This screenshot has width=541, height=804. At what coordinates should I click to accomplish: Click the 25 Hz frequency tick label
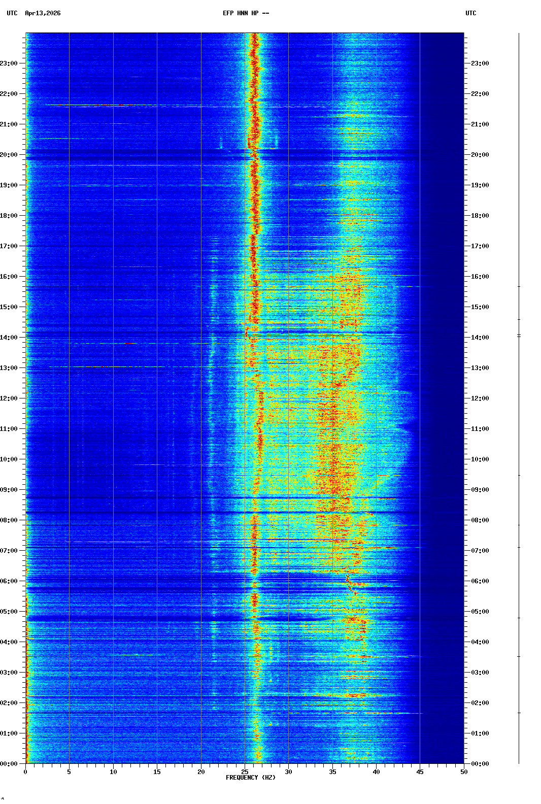[x=245, y=772]
